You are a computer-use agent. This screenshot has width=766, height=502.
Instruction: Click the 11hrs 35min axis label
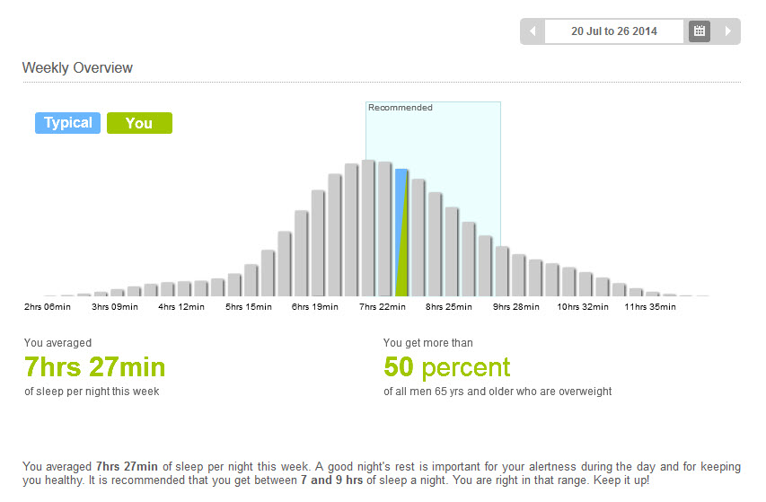tap(650, 306)
